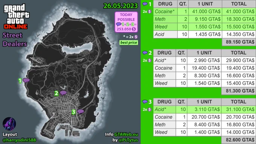Click dealer 3 sum 82.600 GTA$

click(x=239, y=140)
